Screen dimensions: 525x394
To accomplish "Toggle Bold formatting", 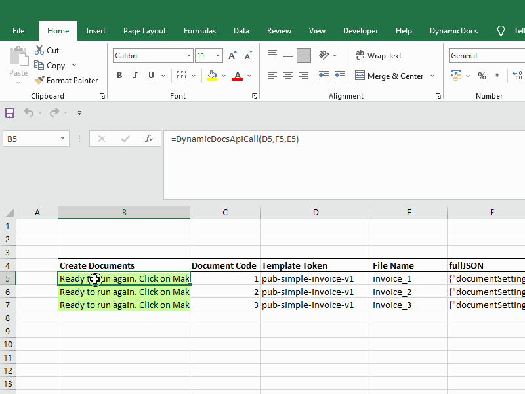I will (x=119, y=76).
